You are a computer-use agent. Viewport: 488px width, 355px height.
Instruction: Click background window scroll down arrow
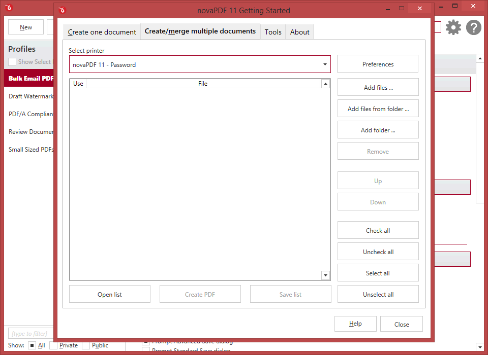coord(479,346)
